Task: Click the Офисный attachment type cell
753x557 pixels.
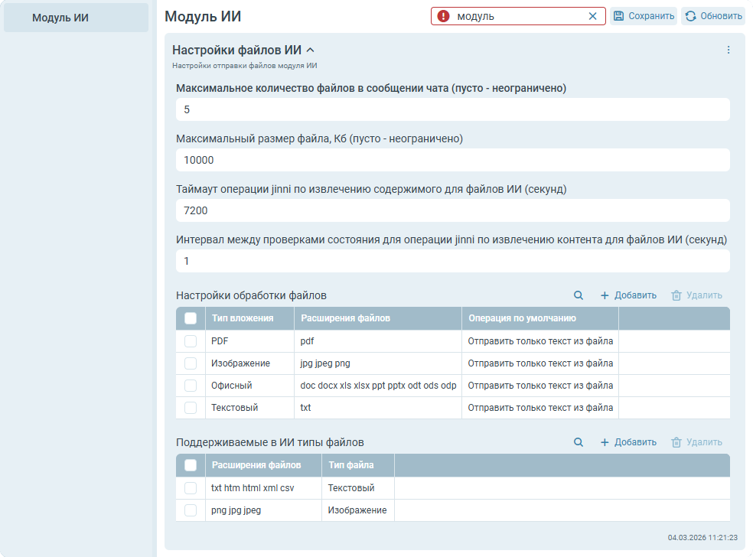Action: [x=249, y=386]
